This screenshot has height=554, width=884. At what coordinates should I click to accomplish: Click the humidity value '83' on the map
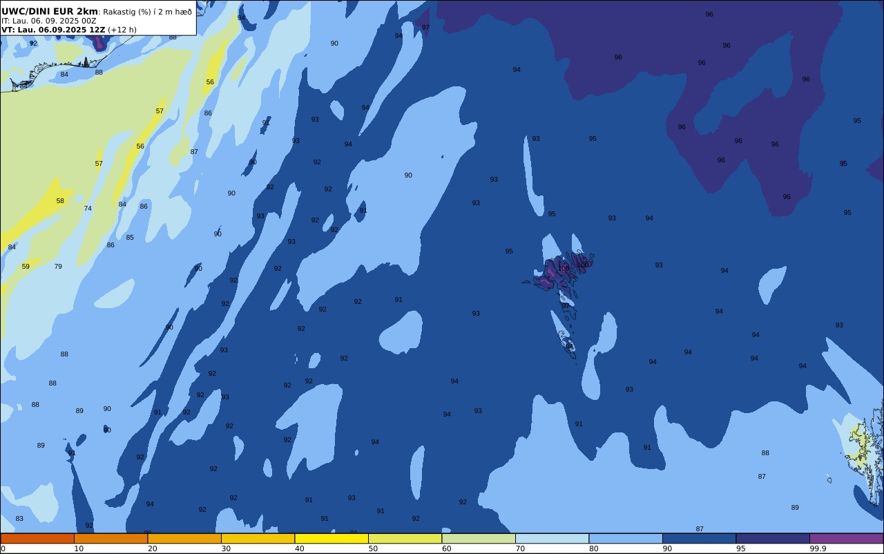19,519
